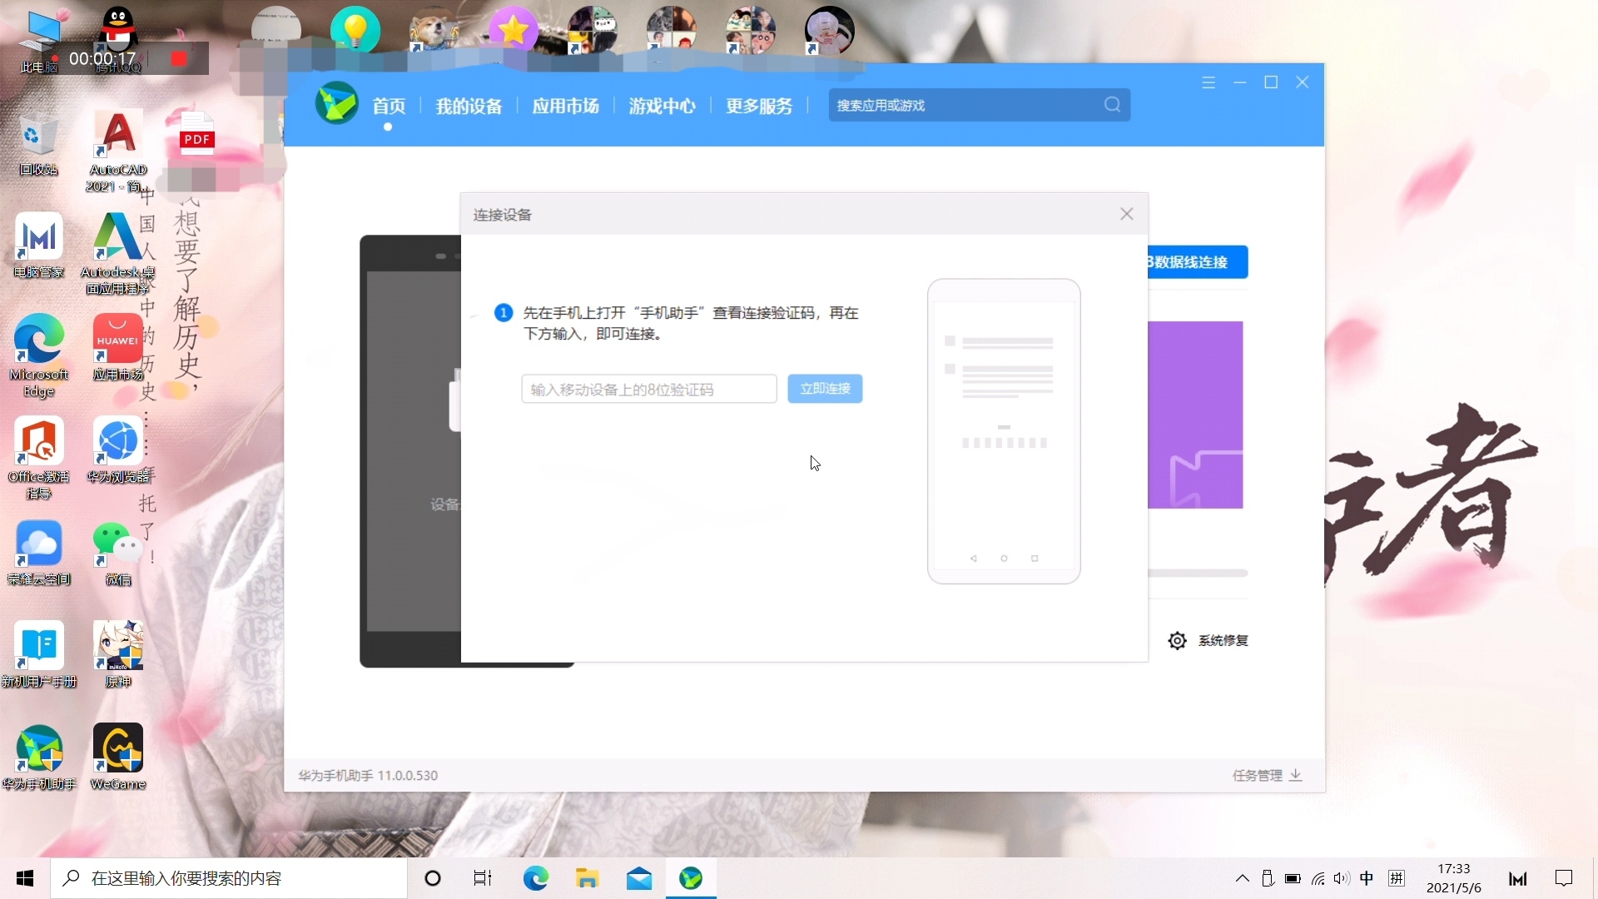The image size is (1598, 899).
Task: Launch 微信 from desktop
Action: click(x=118, y=553)
